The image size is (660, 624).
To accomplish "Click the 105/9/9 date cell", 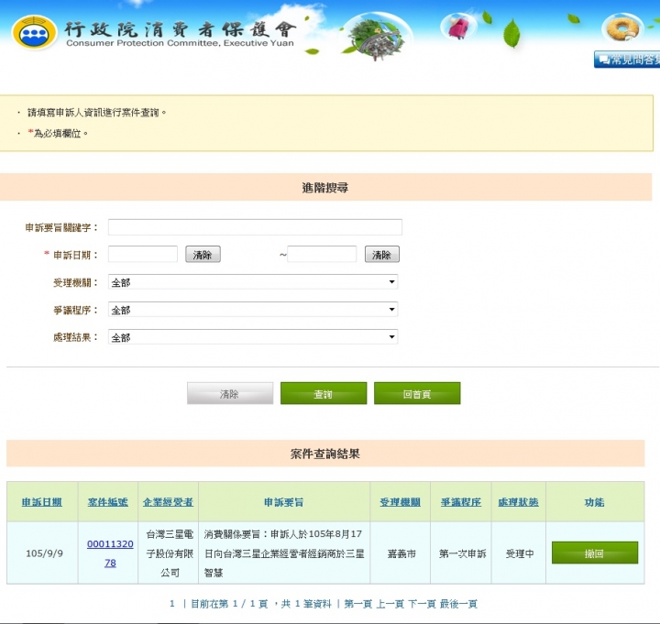I will coord(44,553).
